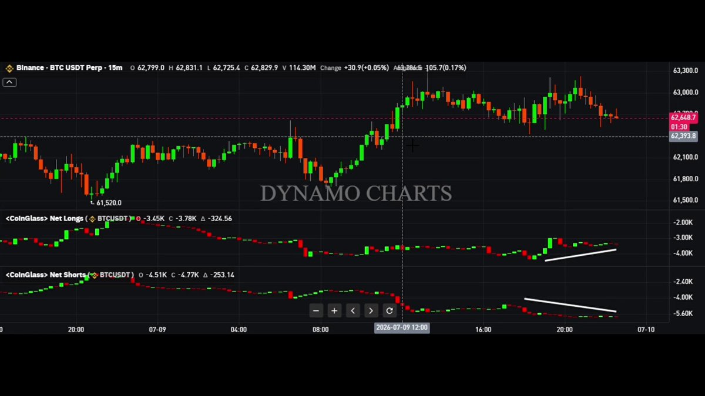Screen dimensions: 705x396
Task: Click the -5.60K axis label
Action: point(684,314)
